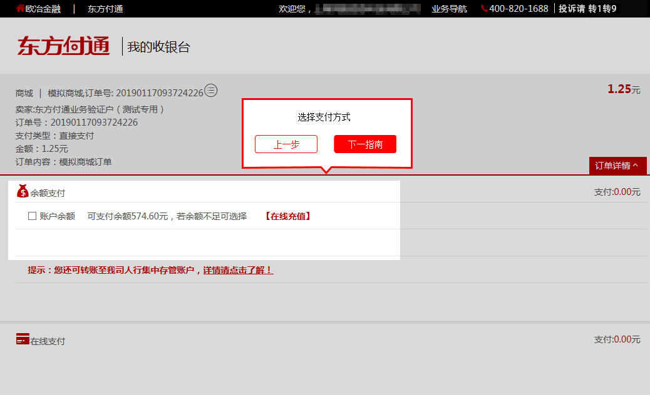This screenshot has width=650, height=395.
Task: Check the 账户余额 checkbox
Action: [x=32, y=216]
